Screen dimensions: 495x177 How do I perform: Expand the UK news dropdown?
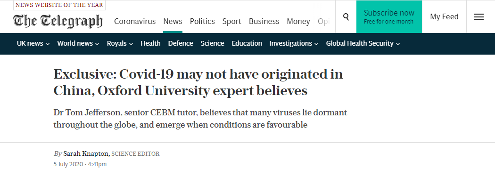(x=33, y=43)
